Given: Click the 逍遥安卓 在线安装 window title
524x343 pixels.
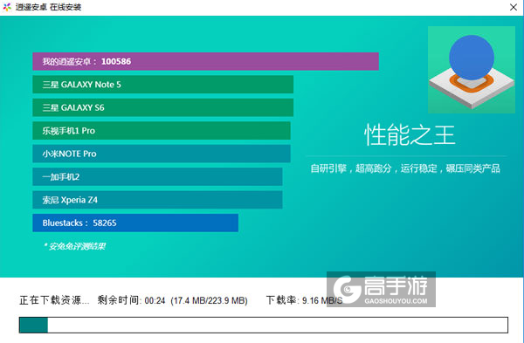Looking at the screenshot, I should [x=48, y=7].
